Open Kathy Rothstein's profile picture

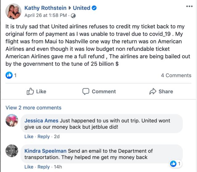point(13,11)
